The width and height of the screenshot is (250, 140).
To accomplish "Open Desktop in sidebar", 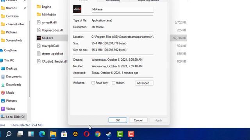I will [11, 68].
